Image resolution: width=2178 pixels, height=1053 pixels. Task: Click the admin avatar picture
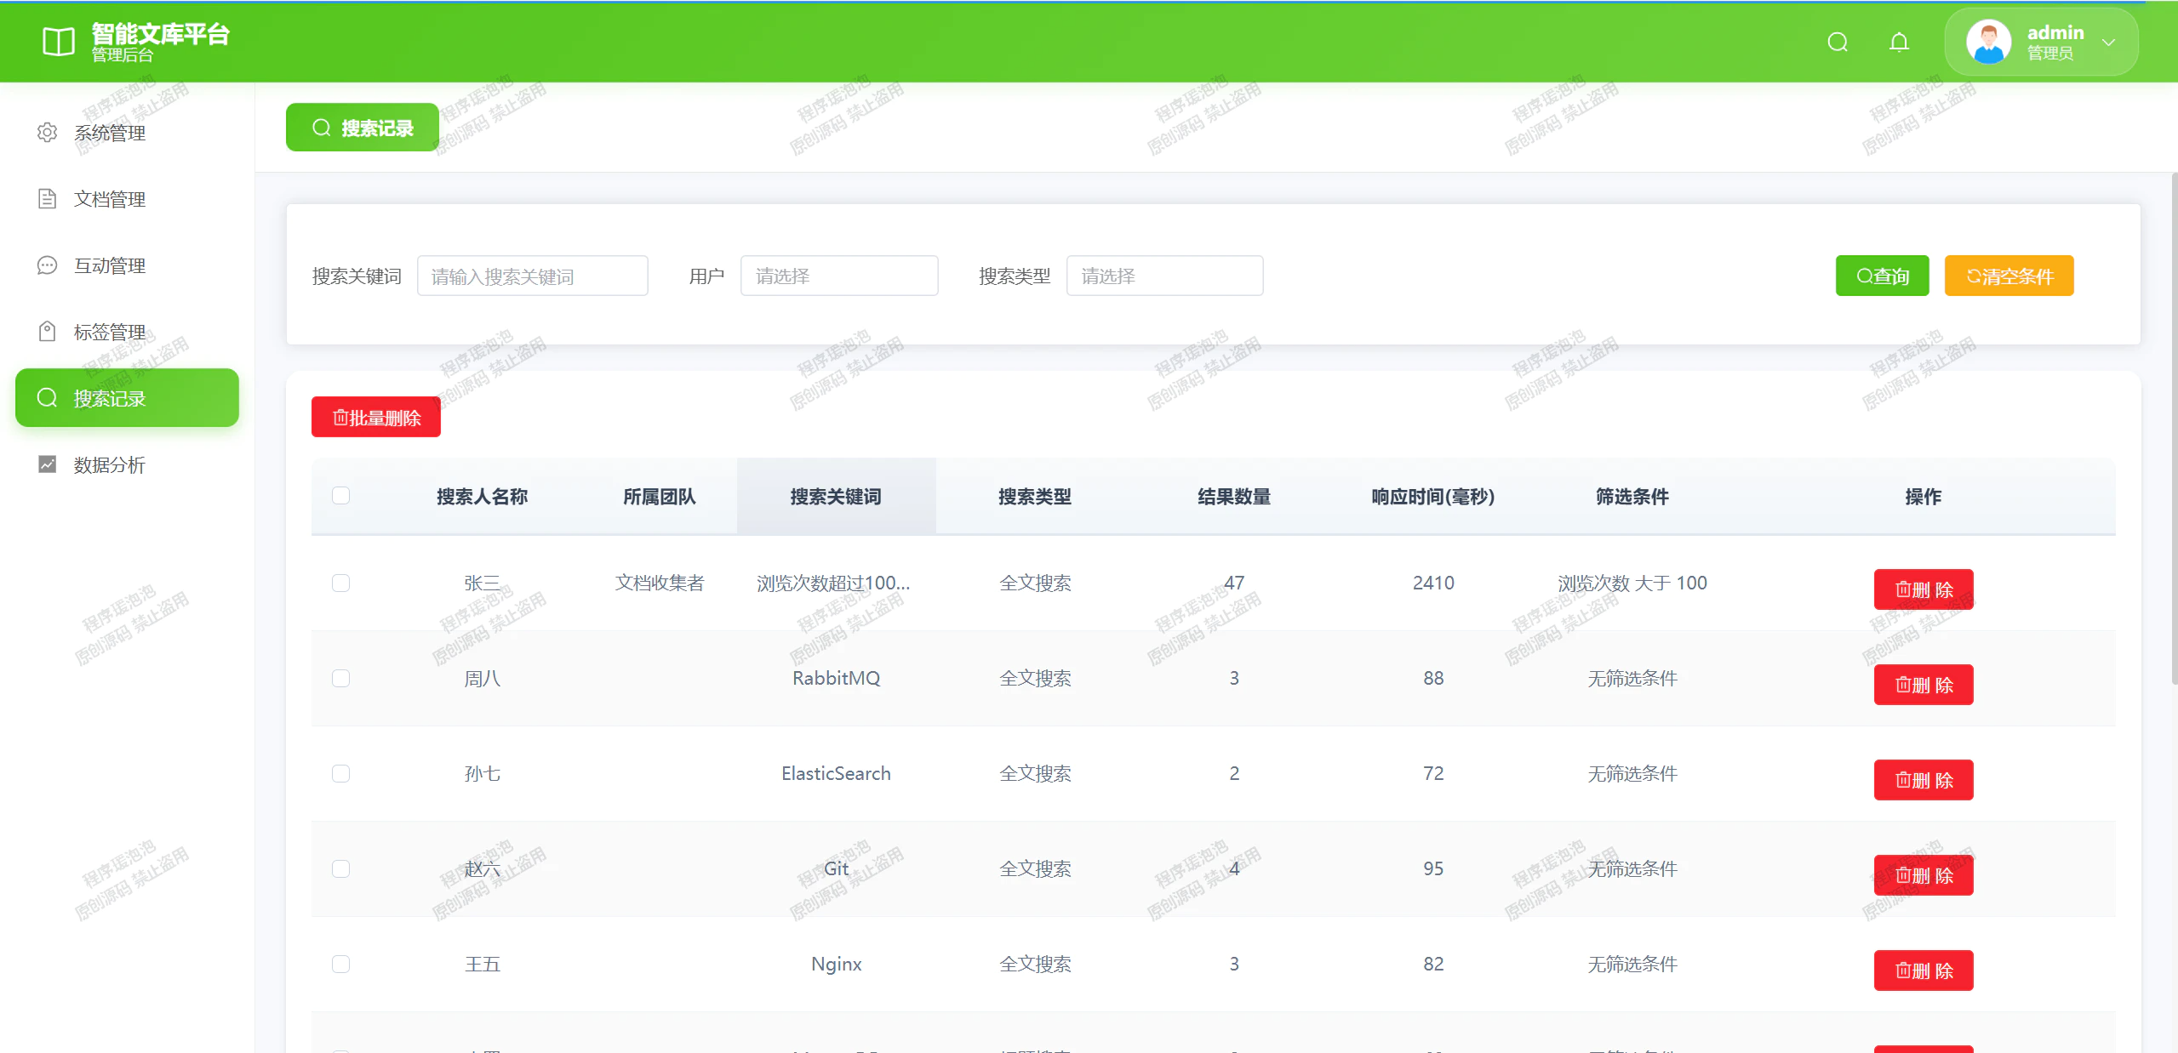pyautogui.click(x=1988, y=42)
